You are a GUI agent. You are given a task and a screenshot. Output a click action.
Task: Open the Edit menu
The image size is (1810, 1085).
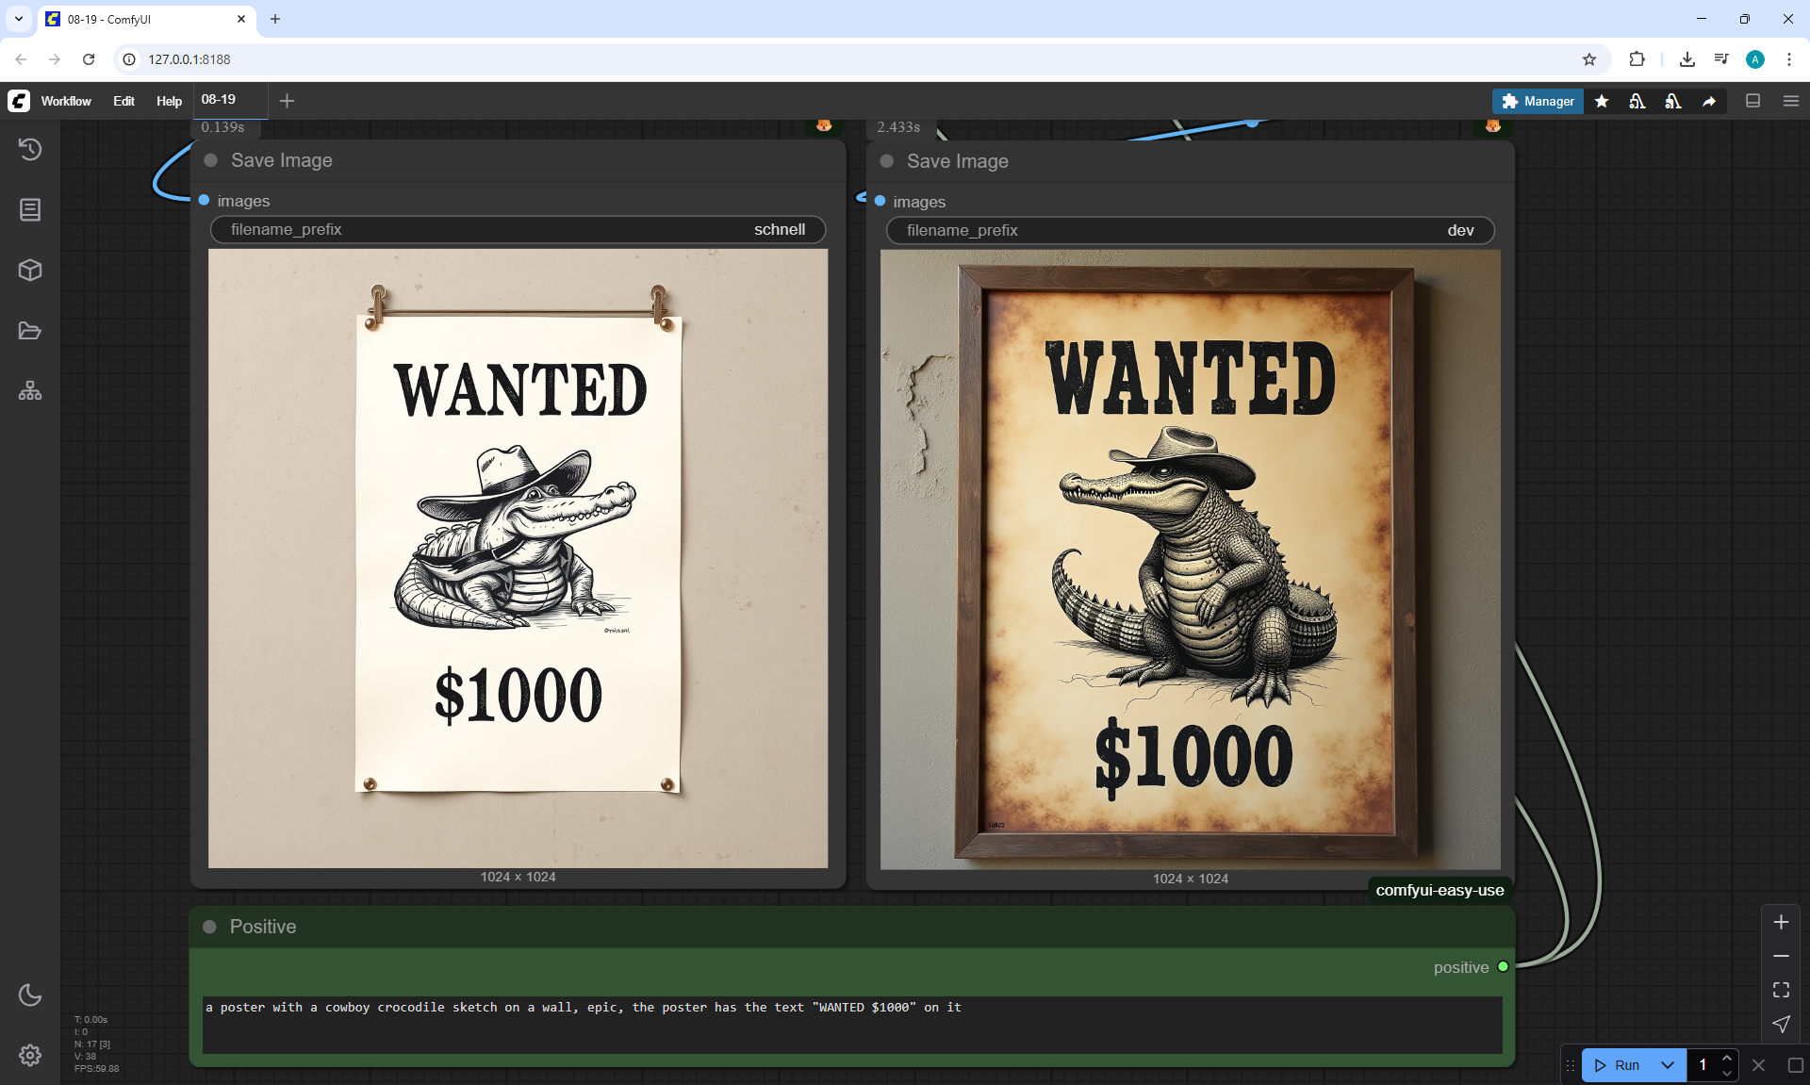pos(123,101)
